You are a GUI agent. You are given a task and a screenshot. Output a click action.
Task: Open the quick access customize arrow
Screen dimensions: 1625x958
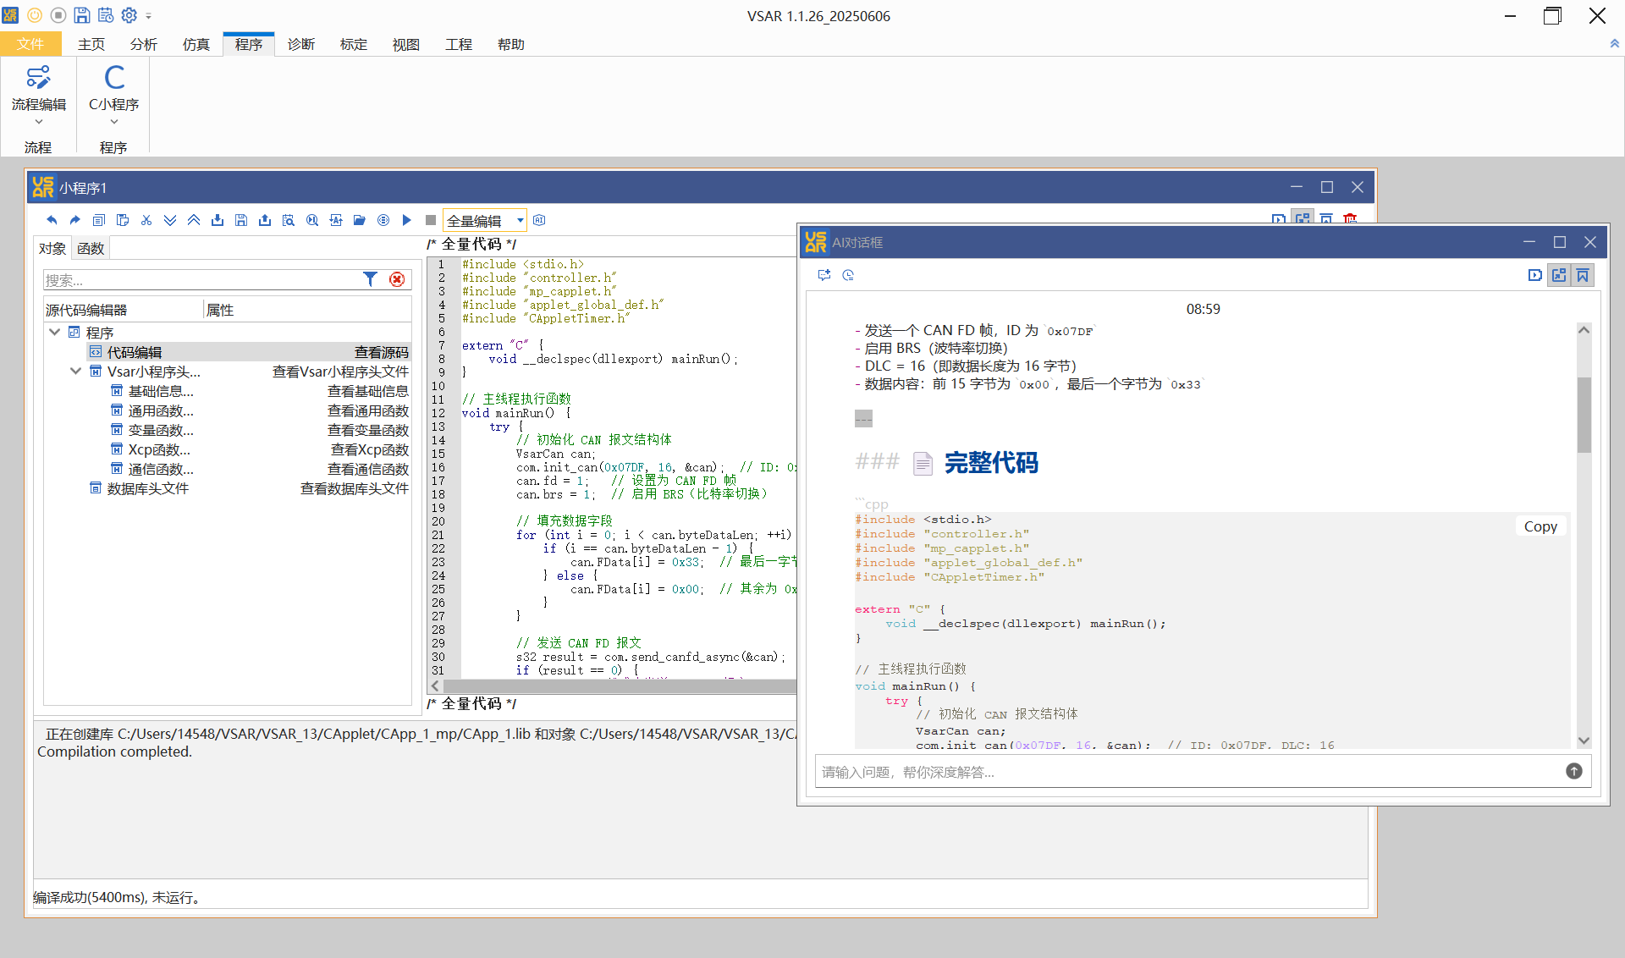click(x=149, y=16)
